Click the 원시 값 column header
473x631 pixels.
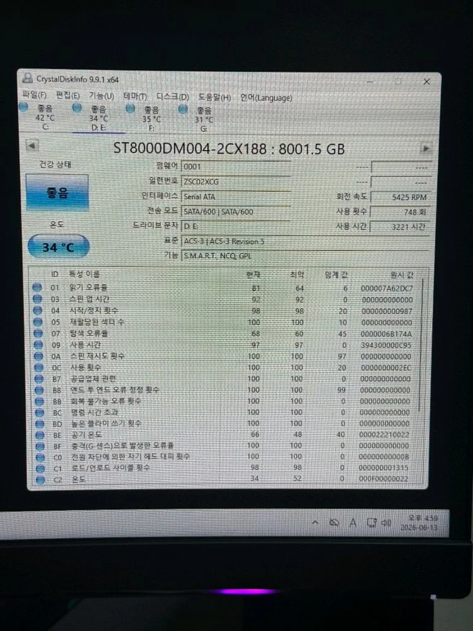point(401,275)
